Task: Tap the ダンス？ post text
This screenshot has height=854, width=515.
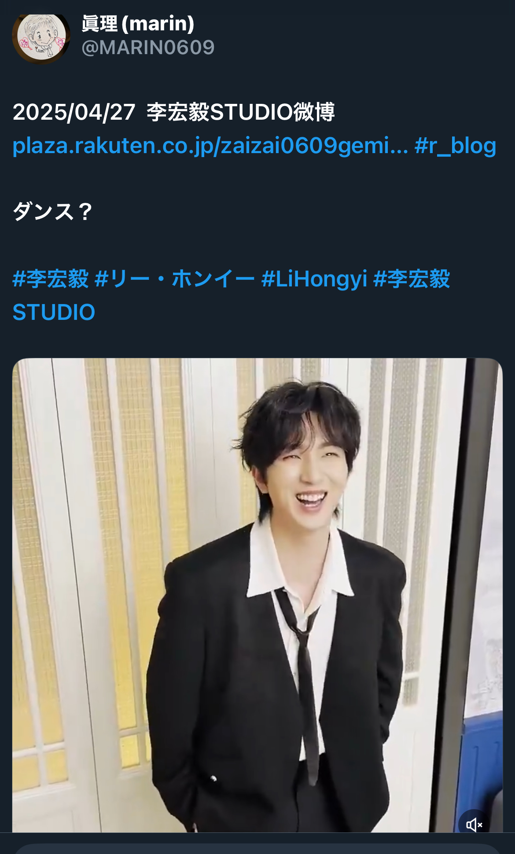Action: click(x=53, y=212)
